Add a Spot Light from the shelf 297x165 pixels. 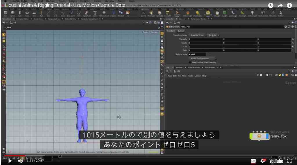click(160, 13)
